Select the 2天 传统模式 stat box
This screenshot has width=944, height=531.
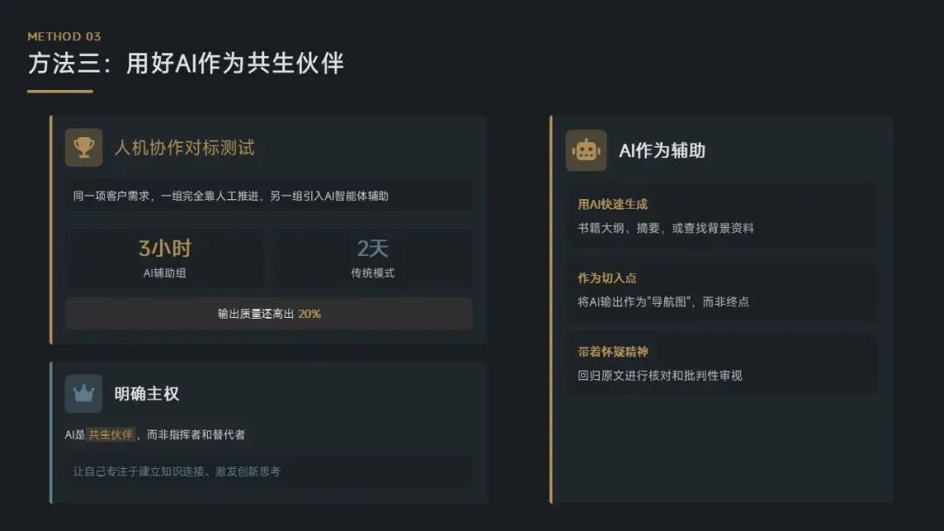(372, 258)
